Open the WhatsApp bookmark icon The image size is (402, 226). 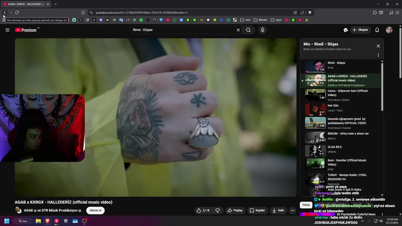click(175, 20)
